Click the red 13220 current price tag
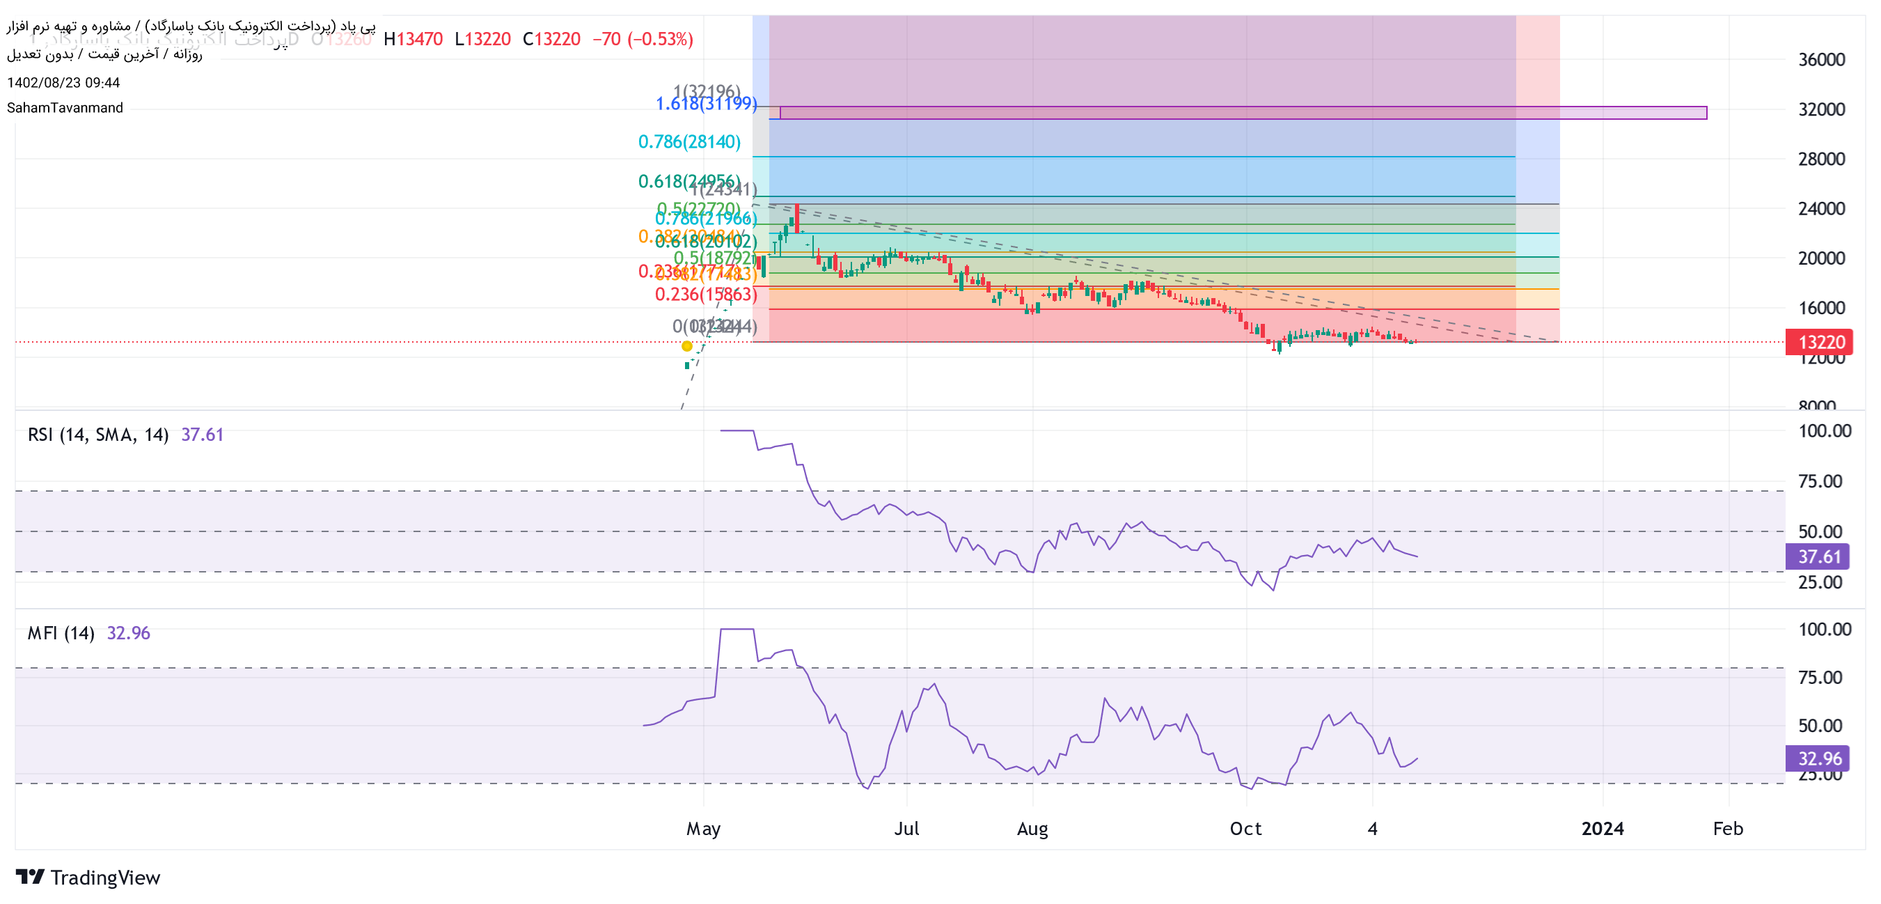 coord(1820,342)
